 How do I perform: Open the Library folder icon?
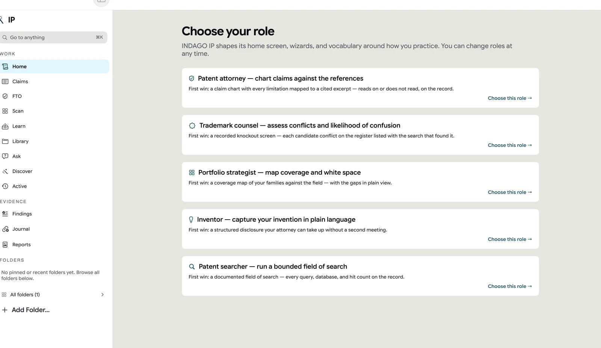5,141
